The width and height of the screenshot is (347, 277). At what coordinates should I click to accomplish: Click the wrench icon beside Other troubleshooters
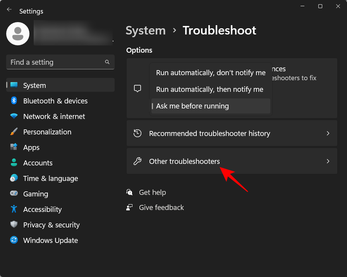coord(137,161)
